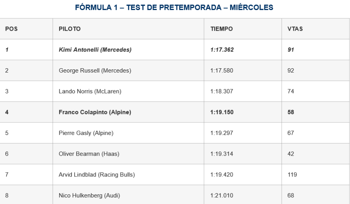Select the table title text at top

[x=175, y=7]
